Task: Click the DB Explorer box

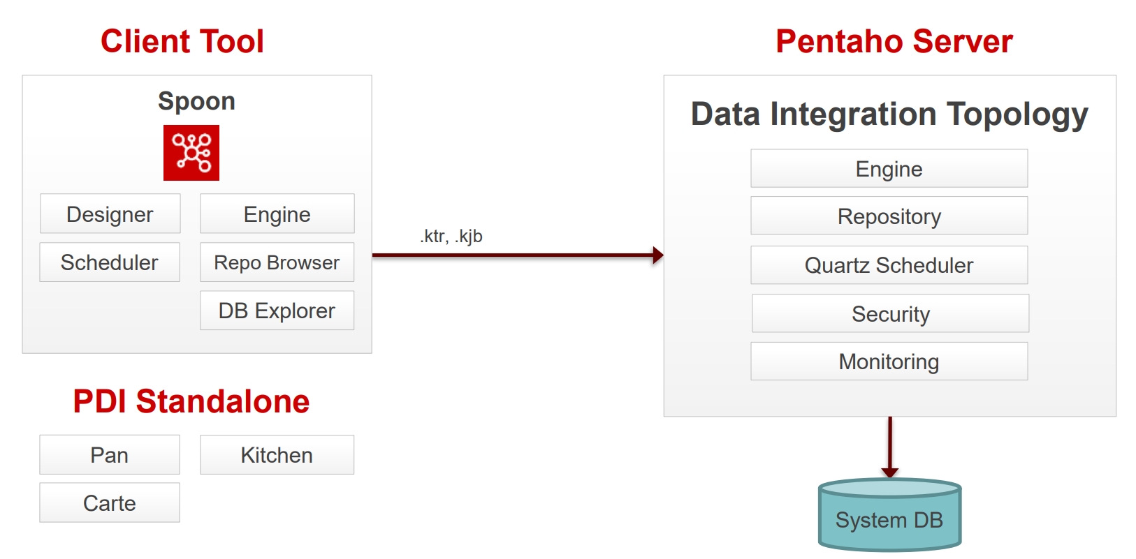Action: (x=277, y=311)
